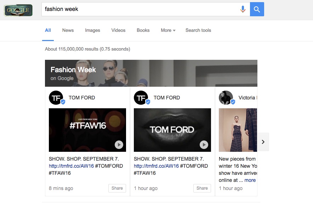Click the blue search magnifier button
Viewport: 313px width, 207px height.
pos(257,9)
